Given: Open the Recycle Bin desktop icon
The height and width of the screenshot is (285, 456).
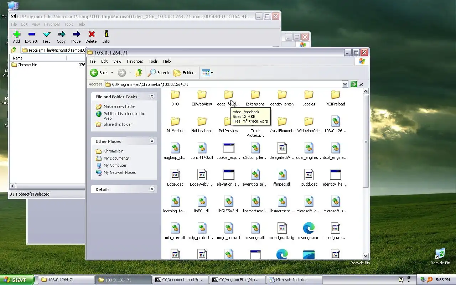Looking at the screenshot, I should tap(440, 256).
